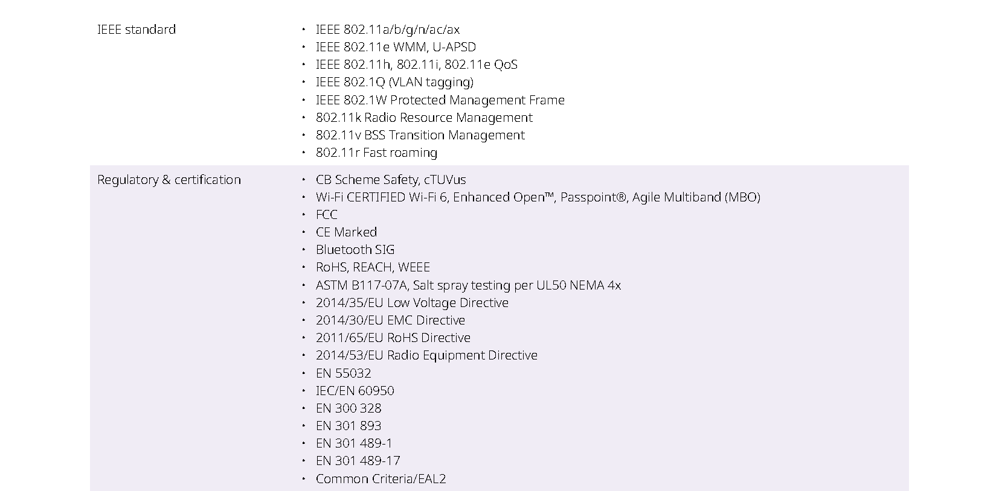Click the CE Marked entry

click(346, 232)
